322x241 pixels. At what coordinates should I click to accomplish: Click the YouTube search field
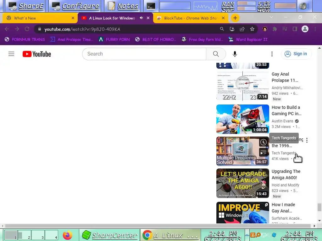[x=144, y=54]
